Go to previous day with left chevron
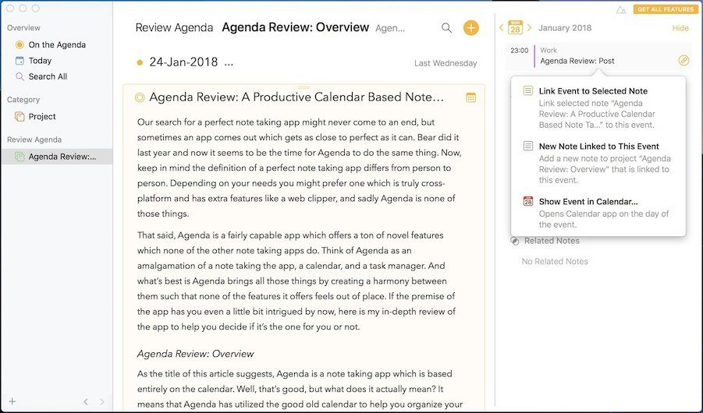This screenshot has height=413, width=703. [x=502, y=28]
